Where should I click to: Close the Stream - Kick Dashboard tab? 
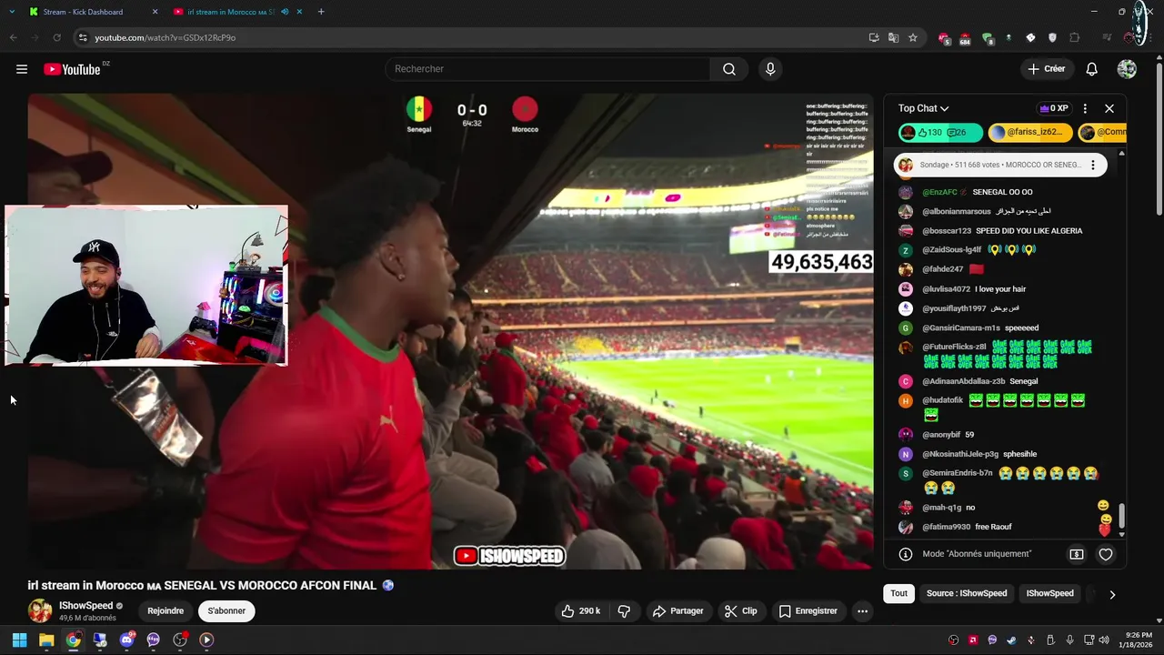(x=155, y=12)
